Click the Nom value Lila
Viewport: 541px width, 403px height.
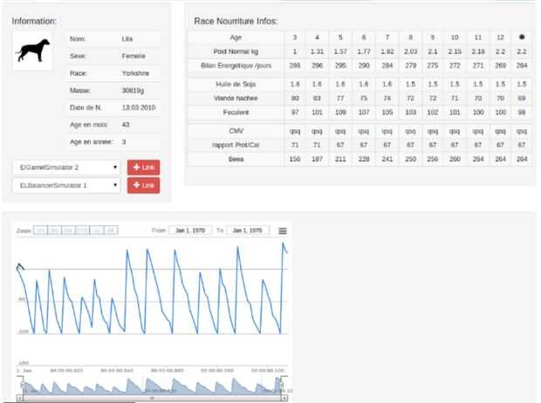click(127, 39)
